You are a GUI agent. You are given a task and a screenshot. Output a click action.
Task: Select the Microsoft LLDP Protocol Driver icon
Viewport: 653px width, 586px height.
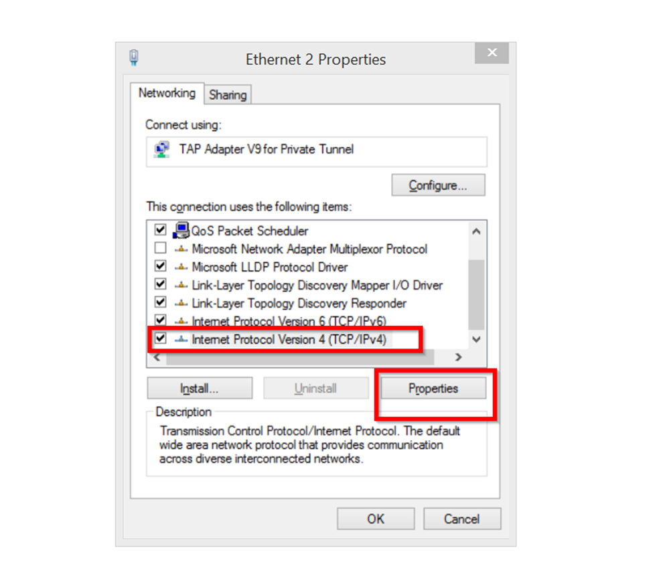coord(181,267)
